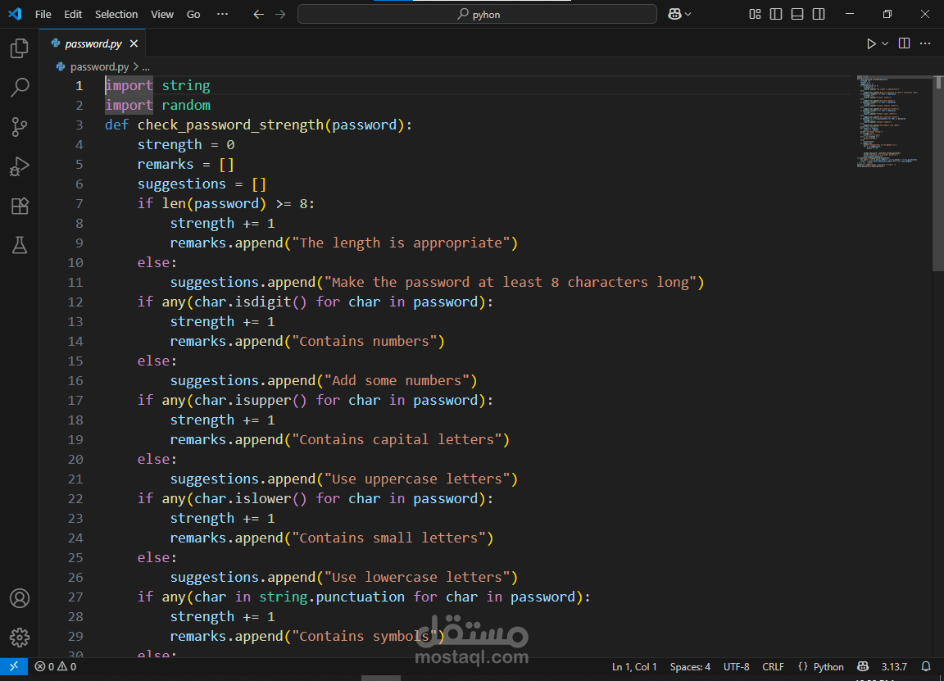Toggle the bottom panel
The image size is (944, 681).
(x=797, y=14)
